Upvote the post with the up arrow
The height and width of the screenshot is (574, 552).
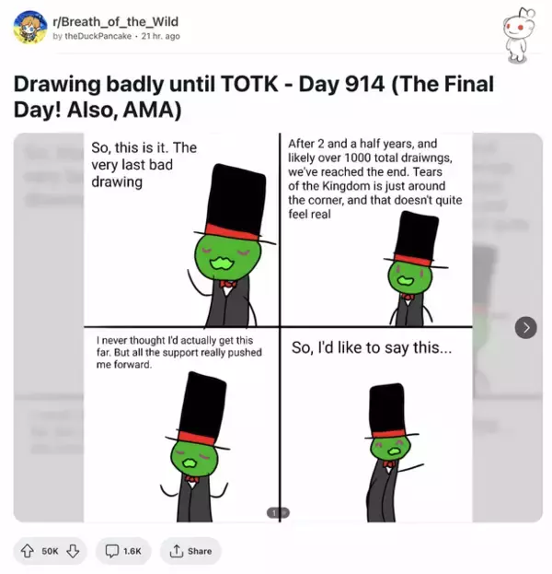pyautogui.click(x=27, y=551)
